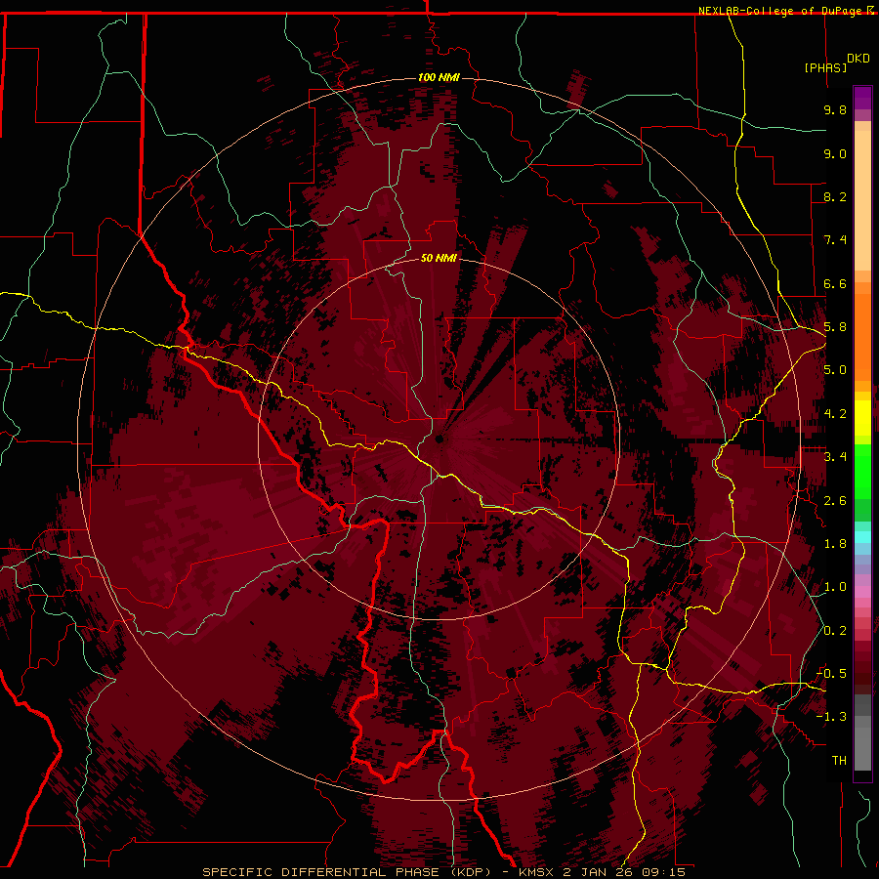Click the radar site dot at the map center
The image size is (879, 879).
pos(439,439)
